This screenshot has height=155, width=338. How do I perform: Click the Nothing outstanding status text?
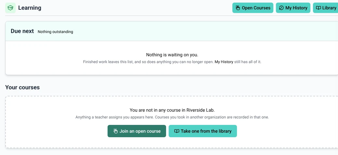tap(55, 32)
